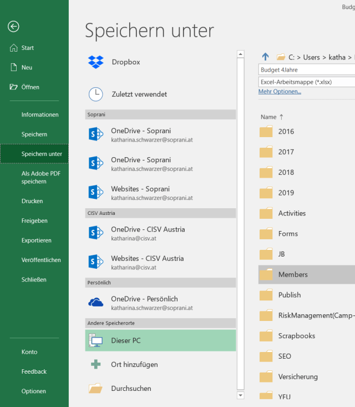Click the Mehr Optionen link
355x407 pixels.
(x=280, y=92)
